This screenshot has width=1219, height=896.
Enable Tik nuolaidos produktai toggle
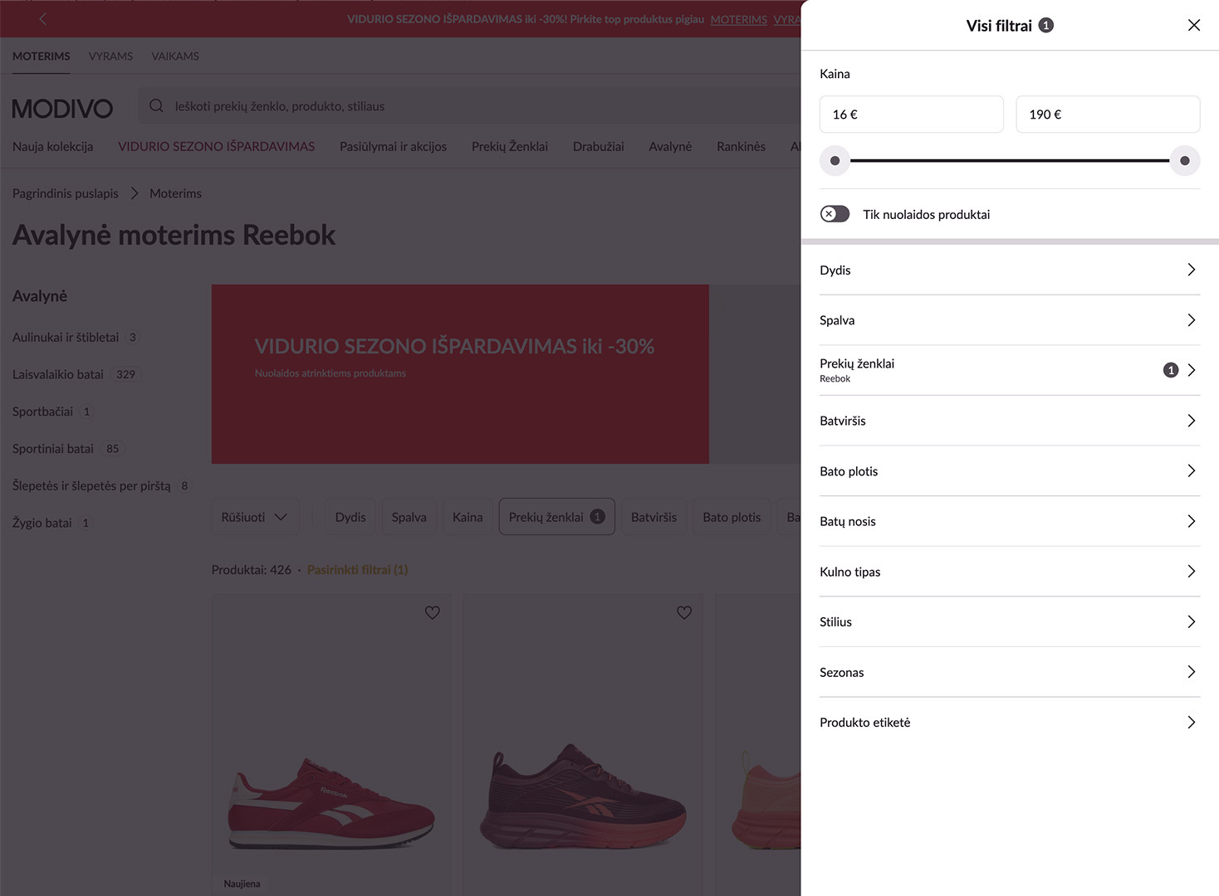point(835,214)
